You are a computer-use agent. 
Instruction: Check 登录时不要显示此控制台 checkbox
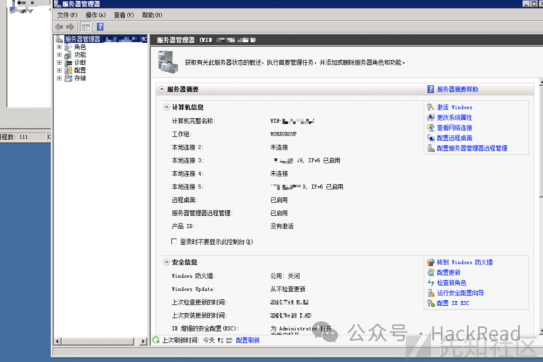coord(174,242)
